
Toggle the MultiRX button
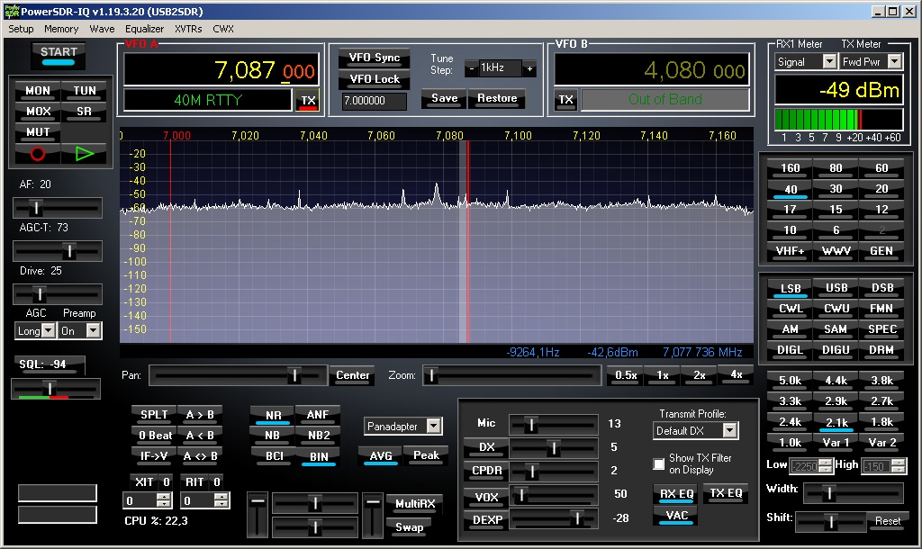414,504
